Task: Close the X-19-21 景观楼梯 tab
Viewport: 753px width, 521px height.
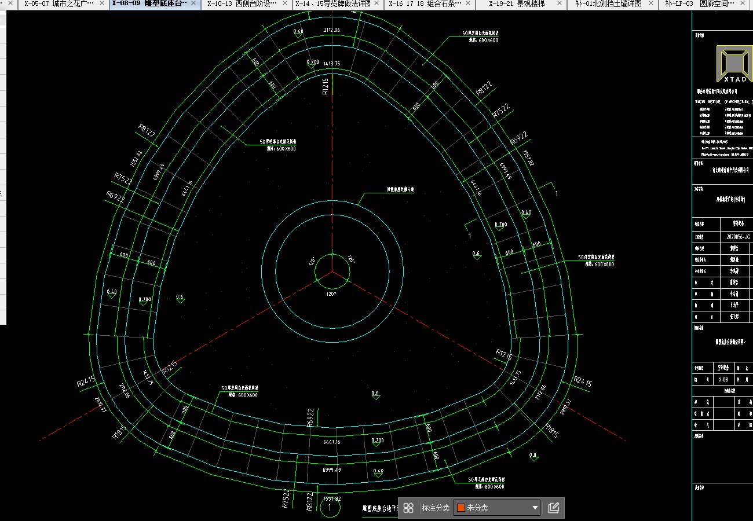Action: 560,3
